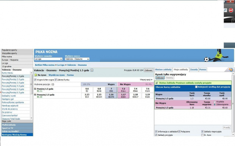Viewport: 235px width, 146px height.
Task: Click the green checkmark in Status Zakładu bar
Action: click(157, 83)
